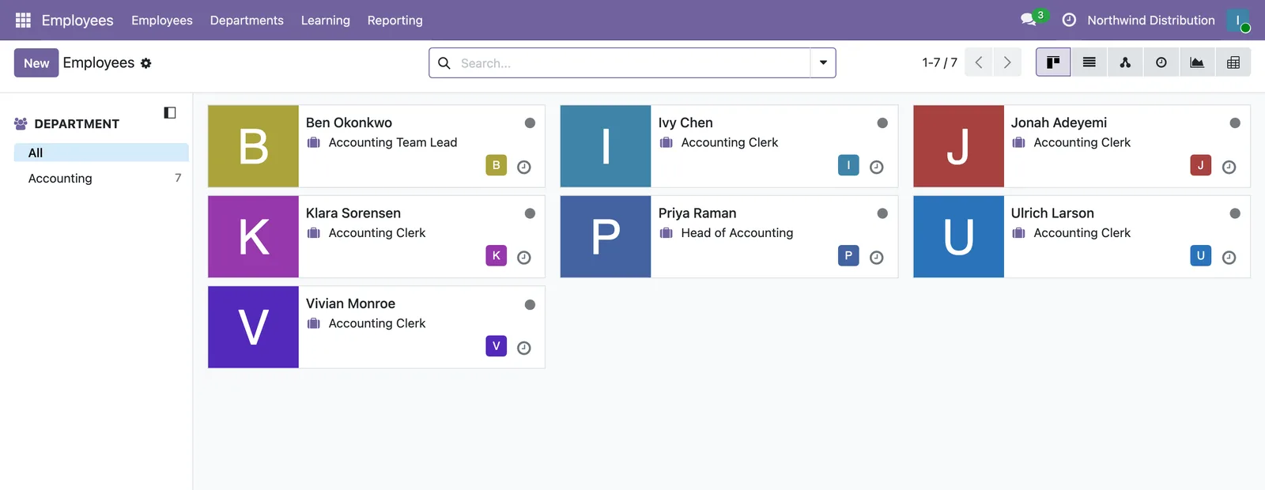
Task: Click the search magnifier icon
Action: (444, 63)
